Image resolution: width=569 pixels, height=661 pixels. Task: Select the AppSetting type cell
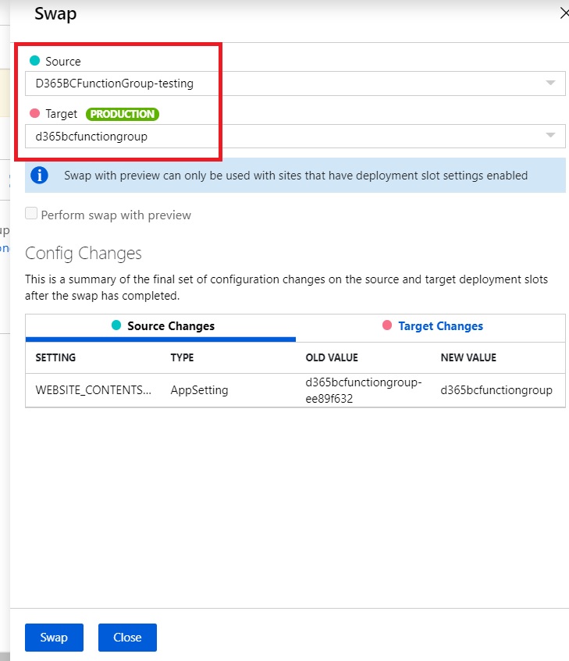pyautogui.click(x=199, y=390)
